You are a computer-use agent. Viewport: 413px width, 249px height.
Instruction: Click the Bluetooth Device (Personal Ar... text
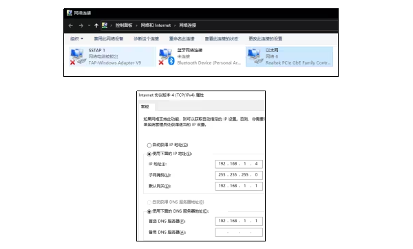[x=209, y=62]
